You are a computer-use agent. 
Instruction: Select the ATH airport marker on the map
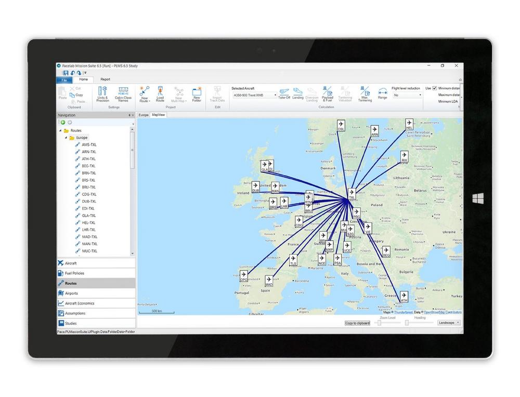point(404,297)
